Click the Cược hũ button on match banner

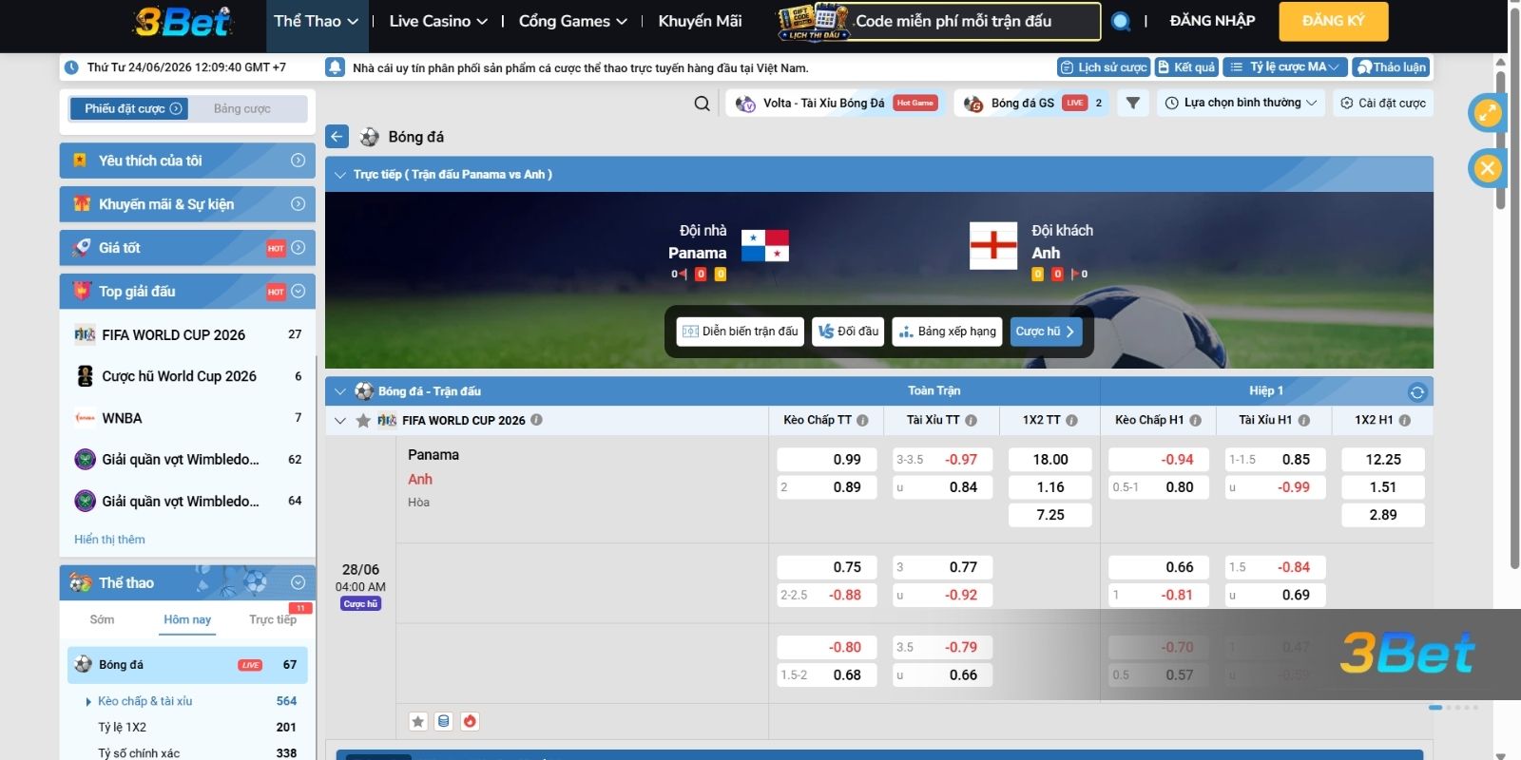pyautogui.click(x=1046, y=332)
